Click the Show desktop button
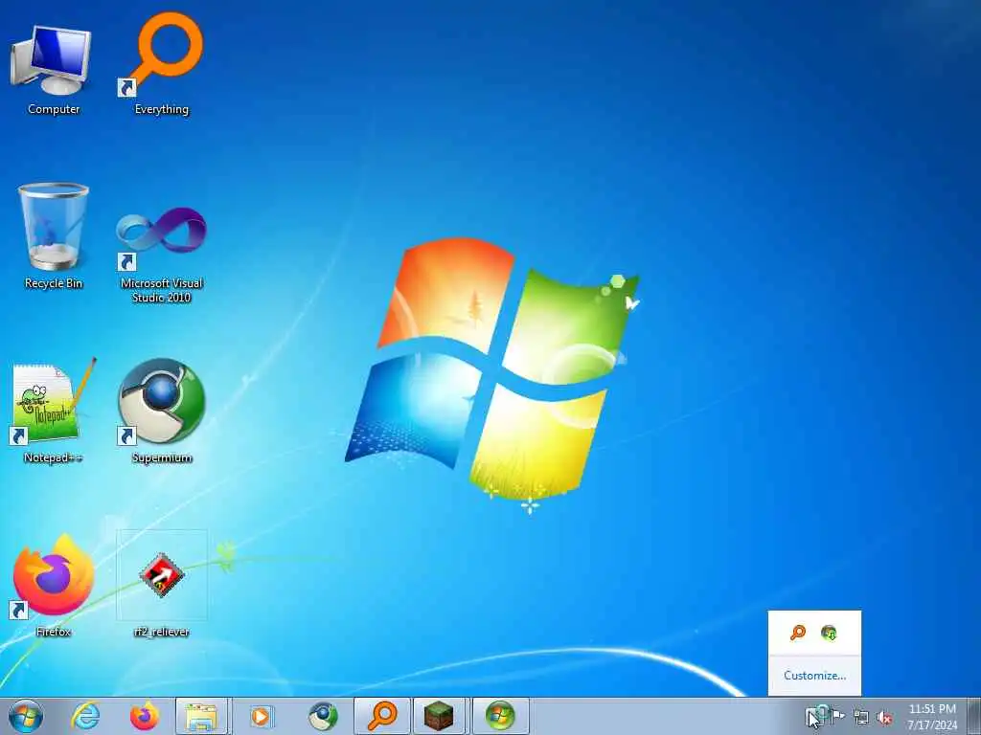Screen dimensions: 981x735 click(x=974, y=716)
